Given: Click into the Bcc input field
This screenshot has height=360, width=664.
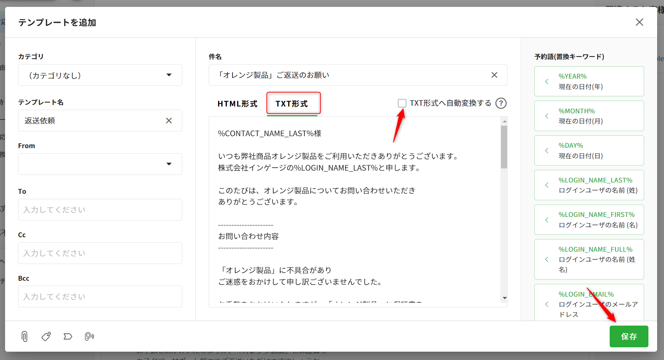Looking at the screenshot, I should pyautogui.click(x=100, y=297).
